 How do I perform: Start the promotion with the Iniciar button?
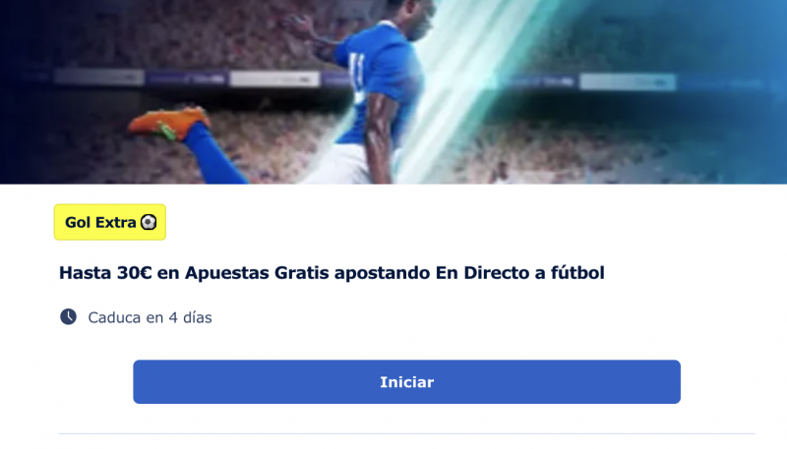coord(406,382)
